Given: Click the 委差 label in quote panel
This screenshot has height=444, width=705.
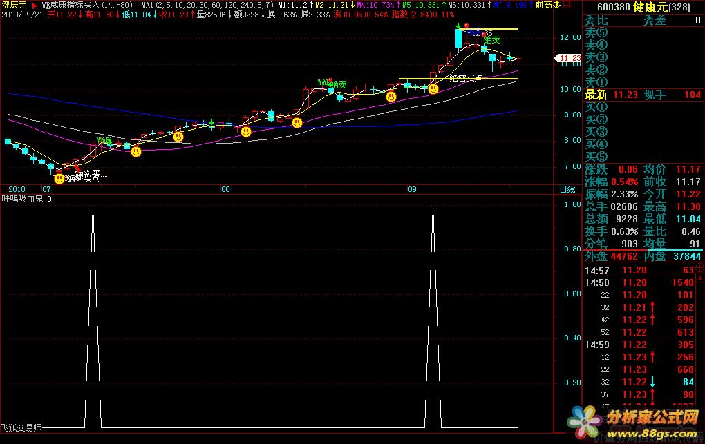Looking at the screenshot, I should tap(655, 20).
